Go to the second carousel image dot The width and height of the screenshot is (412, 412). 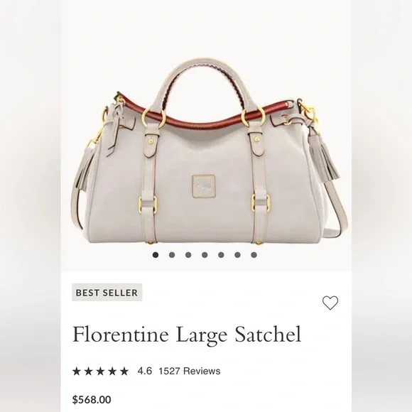[172, 255]
